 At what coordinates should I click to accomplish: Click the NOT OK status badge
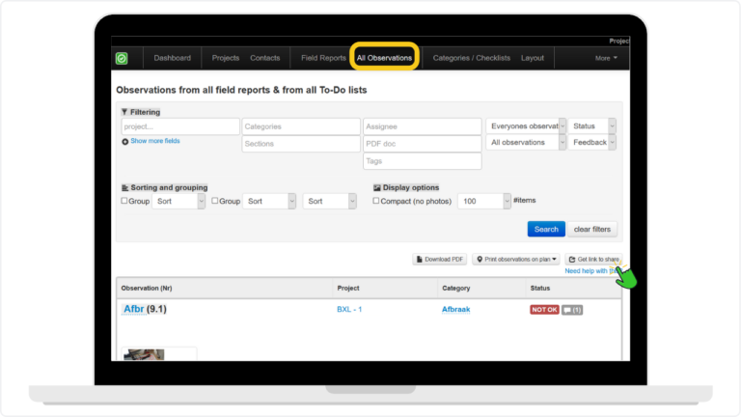coord(543,310)
